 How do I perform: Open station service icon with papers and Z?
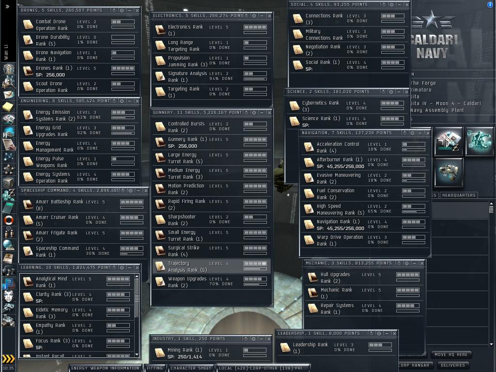click(449, 141)
